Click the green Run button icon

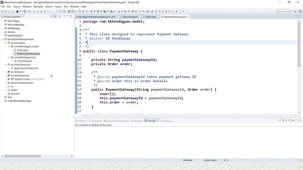tap(98, 11)
